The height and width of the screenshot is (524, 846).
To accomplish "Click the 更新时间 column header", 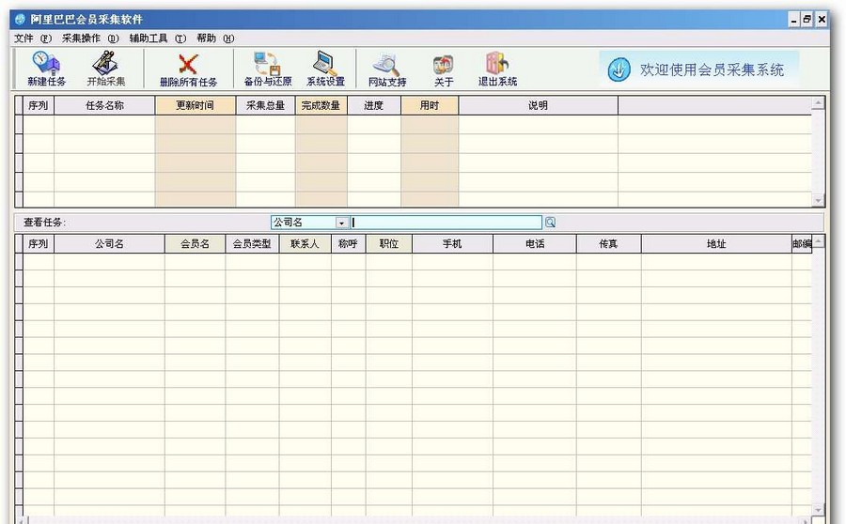I will (x=196, y=105).
